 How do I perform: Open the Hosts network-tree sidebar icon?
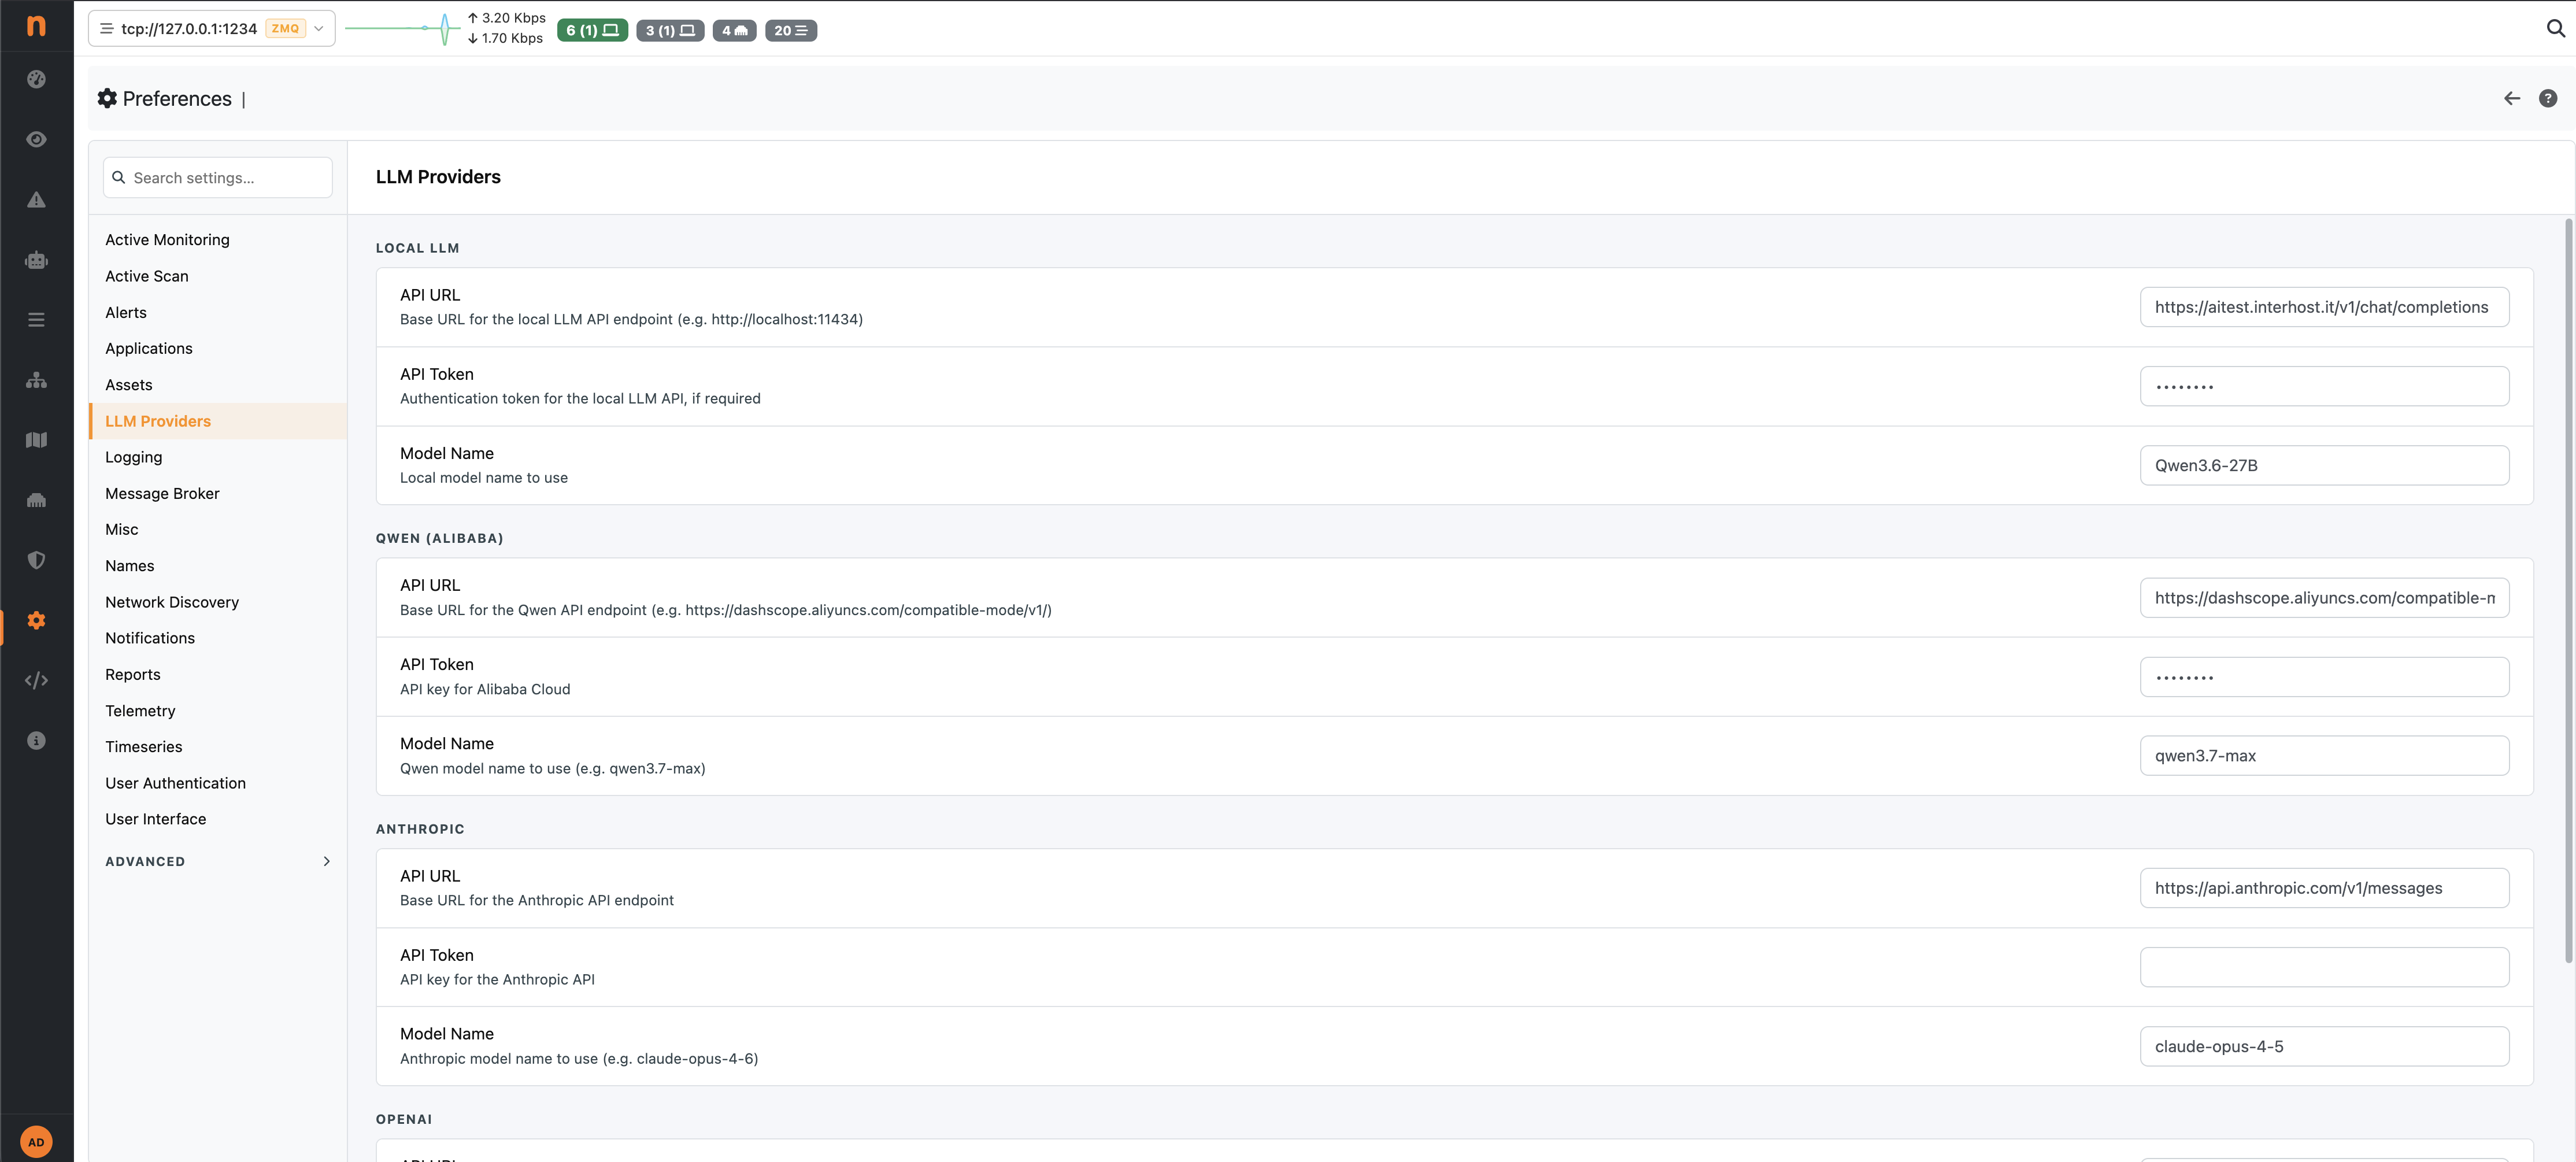coord(36,380)
